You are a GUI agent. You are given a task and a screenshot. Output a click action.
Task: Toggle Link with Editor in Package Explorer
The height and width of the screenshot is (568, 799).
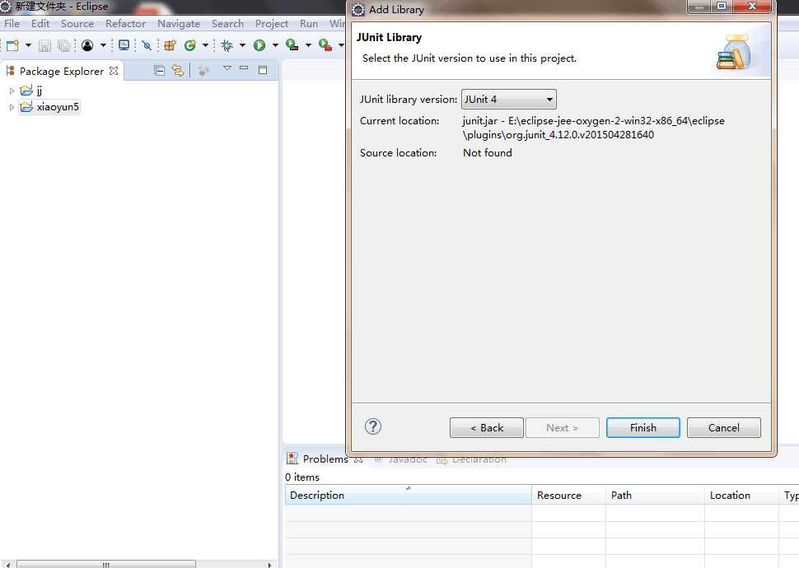point(177,71)
